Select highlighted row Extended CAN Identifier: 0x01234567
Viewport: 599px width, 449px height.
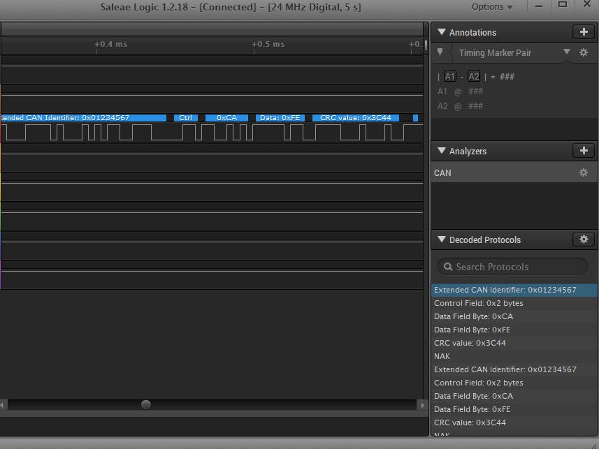(514, 290)
